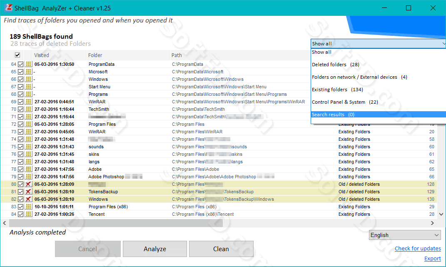Sort by the Path column header
Screen dimensions: 446x267
(177, 55)
